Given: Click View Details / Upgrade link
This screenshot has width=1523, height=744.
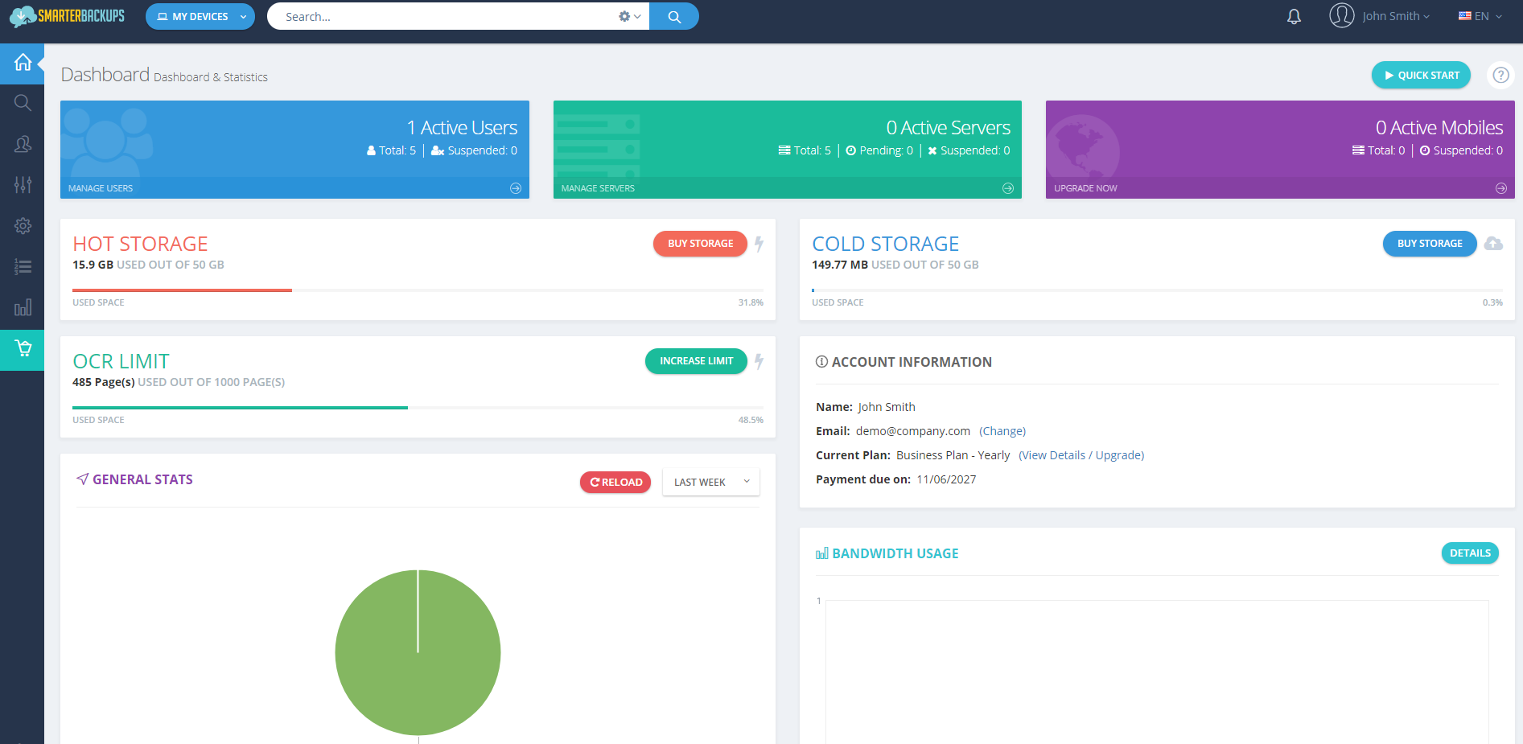Looking at the screenshot, I should pos(1081,455).
